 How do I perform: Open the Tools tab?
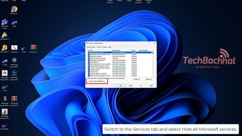click(x=109, y=47)
